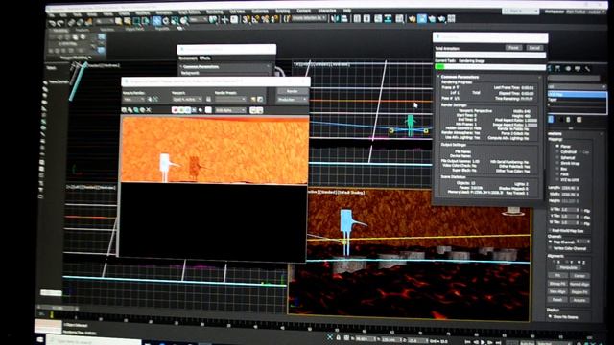The width and height of the screenshot is (614, 345).
Task: Clone the rendered frame window icon
Action: [136, 110]
